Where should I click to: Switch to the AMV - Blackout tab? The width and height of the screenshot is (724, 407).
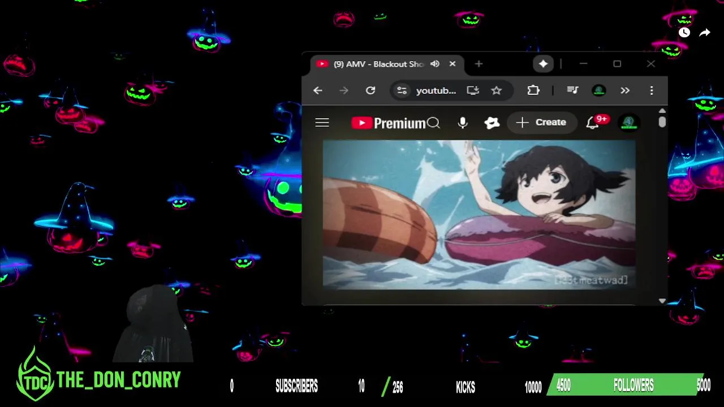pos(378,64)
